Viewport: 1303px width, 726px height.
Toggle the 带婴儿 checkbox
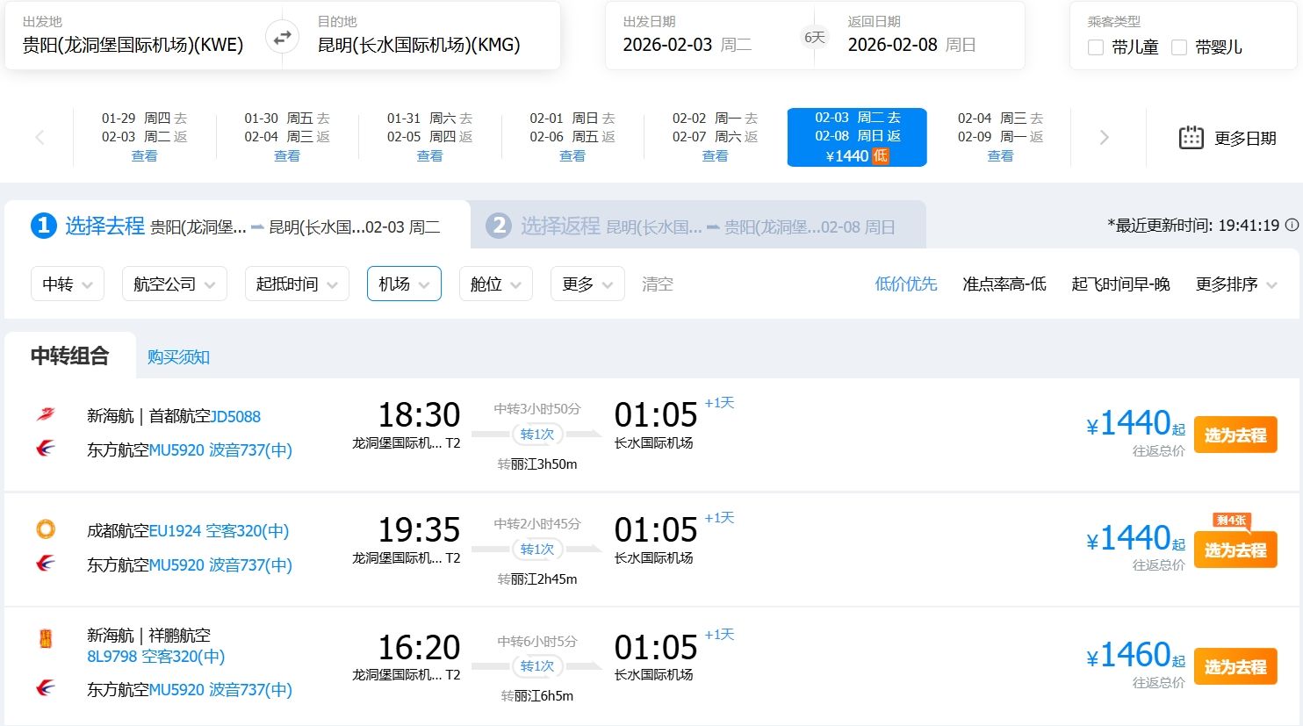pos(1179,47)
